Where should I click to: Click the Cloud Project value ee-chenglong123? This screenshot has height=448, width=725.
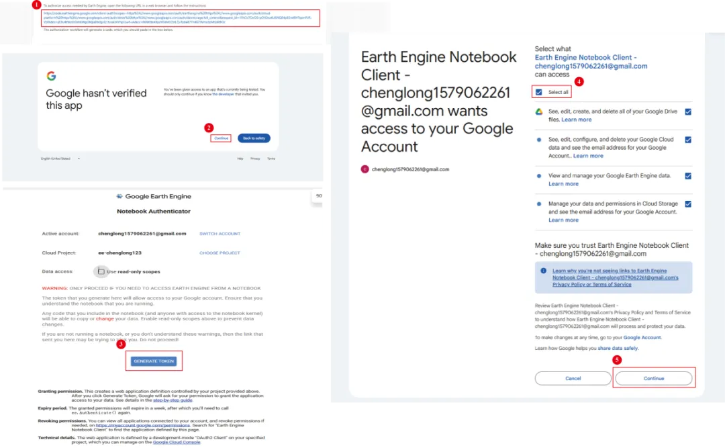pyautogui.click(x=119, y=253)
